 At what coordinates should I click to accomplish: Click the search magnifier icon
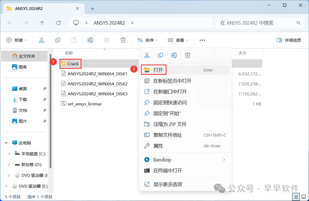298,23
